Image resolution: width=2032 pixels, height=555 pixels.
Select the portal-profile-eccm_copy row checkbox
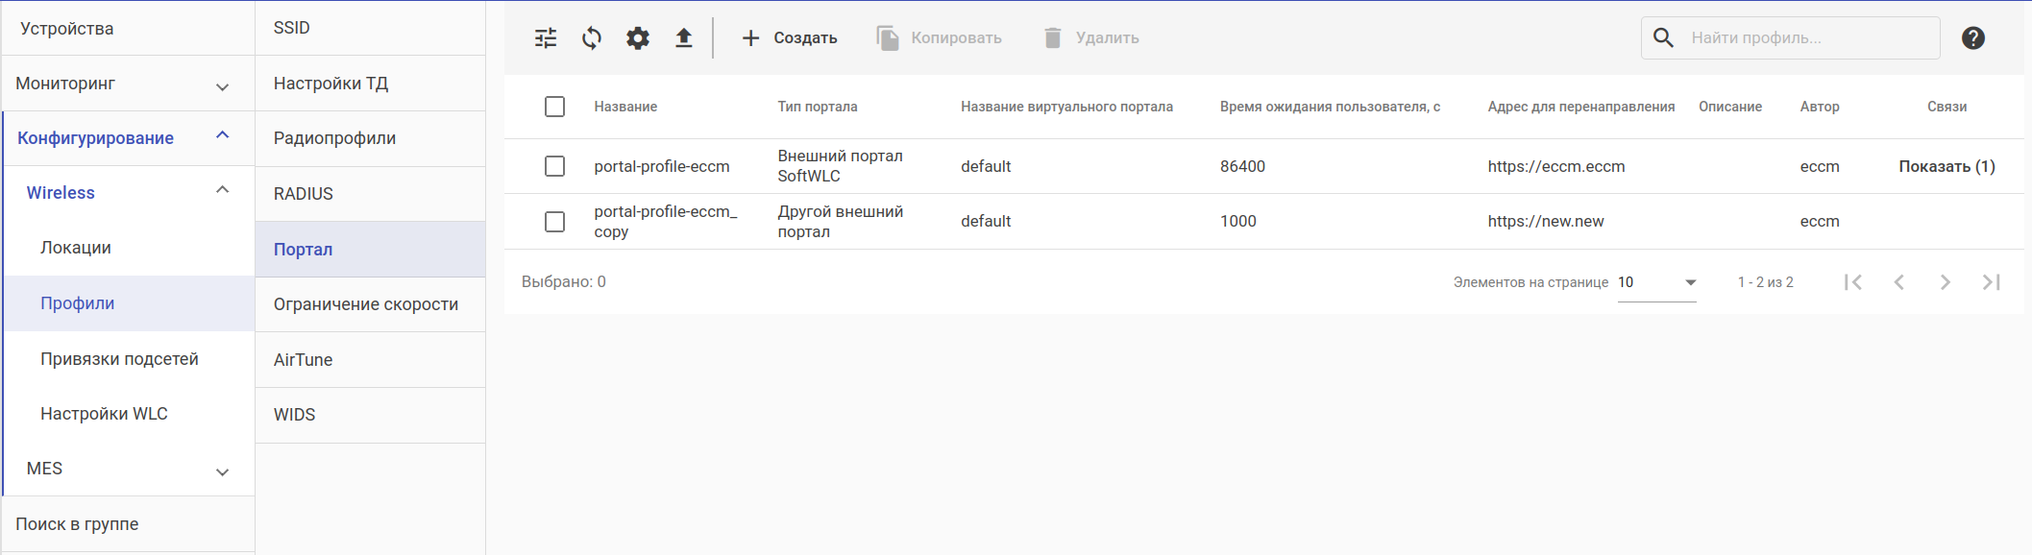pyautogui.click(x=554, y=222)
